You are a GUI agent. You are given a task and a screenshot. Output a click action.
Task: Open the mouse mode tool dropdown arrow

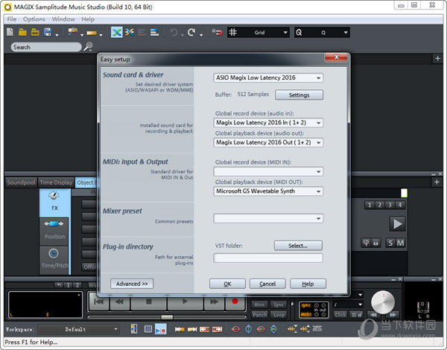(82, 35)
